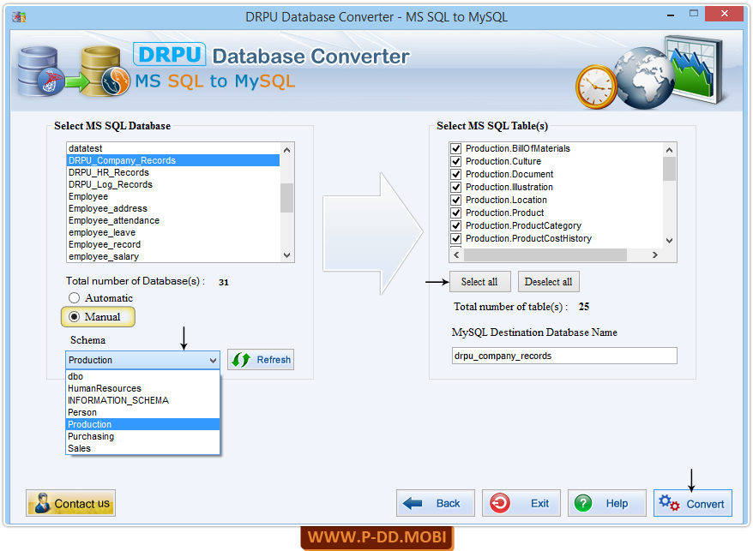Screen dimensions: 753x551
Task: Collapse the Schema dropdown arrow
Action: click(213, 360)
